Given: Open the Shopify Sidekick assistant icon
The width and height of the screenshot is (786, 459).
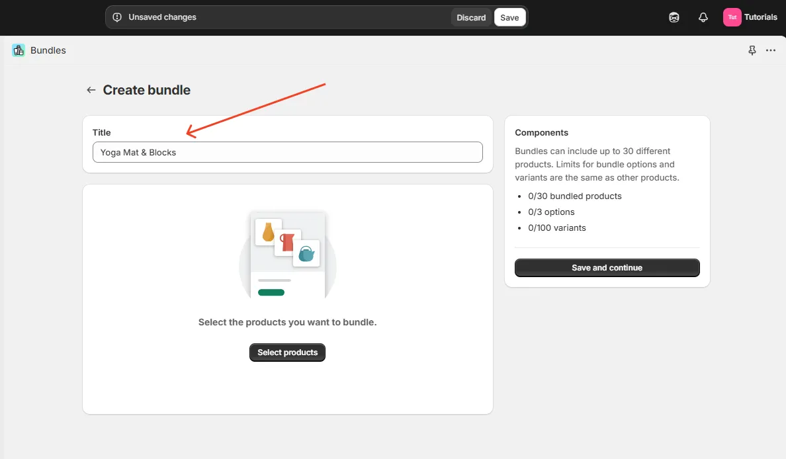Looking at the screenshot, I should [674, 17].
